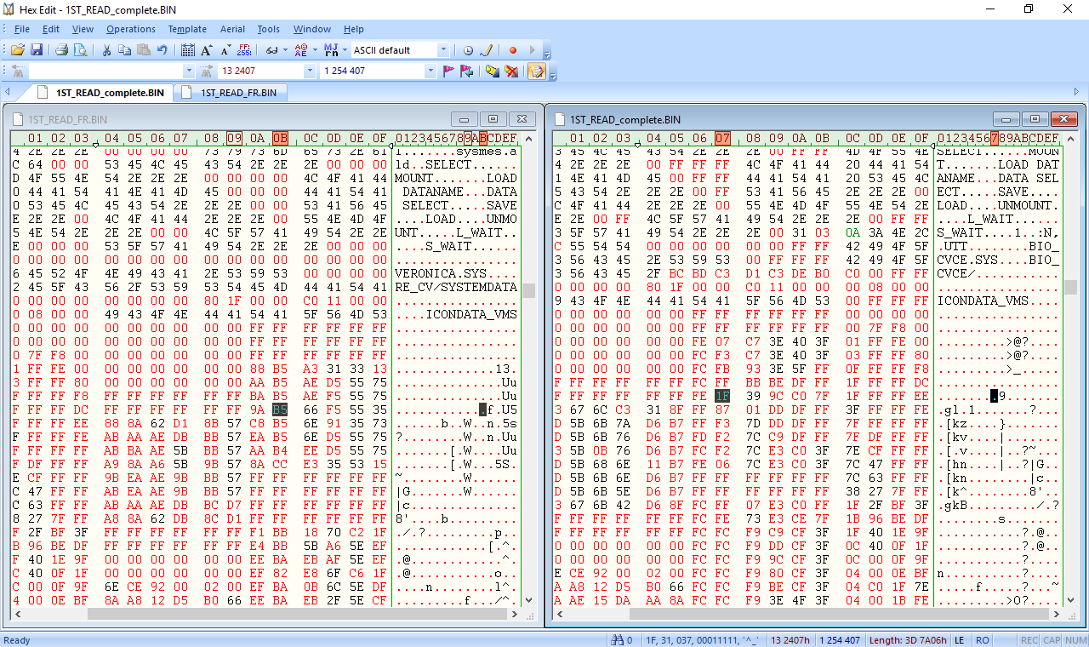Click the Open file icon
1089x647 pixels.
click(17, 50)
